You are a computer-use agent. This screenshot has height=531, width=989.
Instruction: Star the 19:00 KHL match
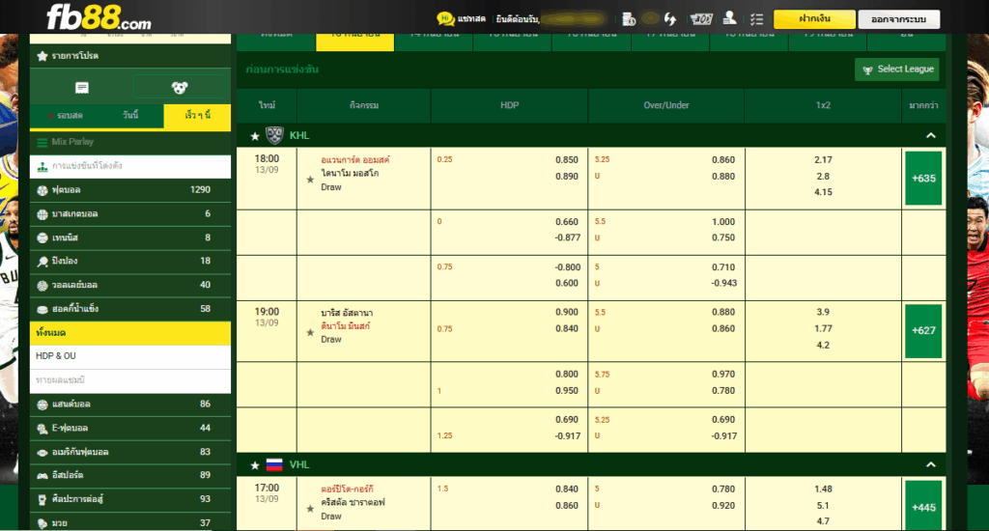coord(310,332)
